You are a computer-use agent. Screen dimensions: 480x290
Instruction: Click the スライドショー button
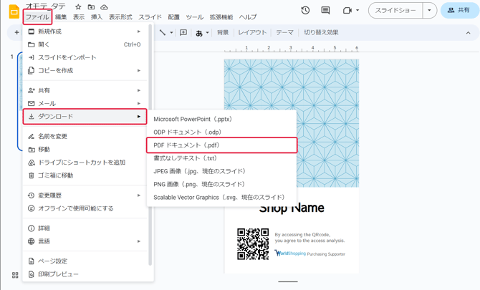[395, 11]
